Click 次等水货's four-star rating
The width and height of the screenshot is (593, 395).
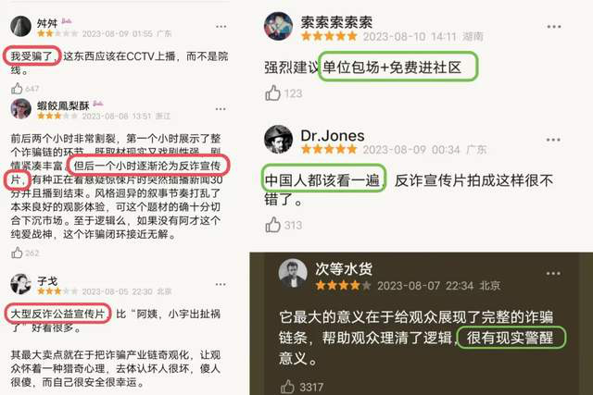point(344,285)
